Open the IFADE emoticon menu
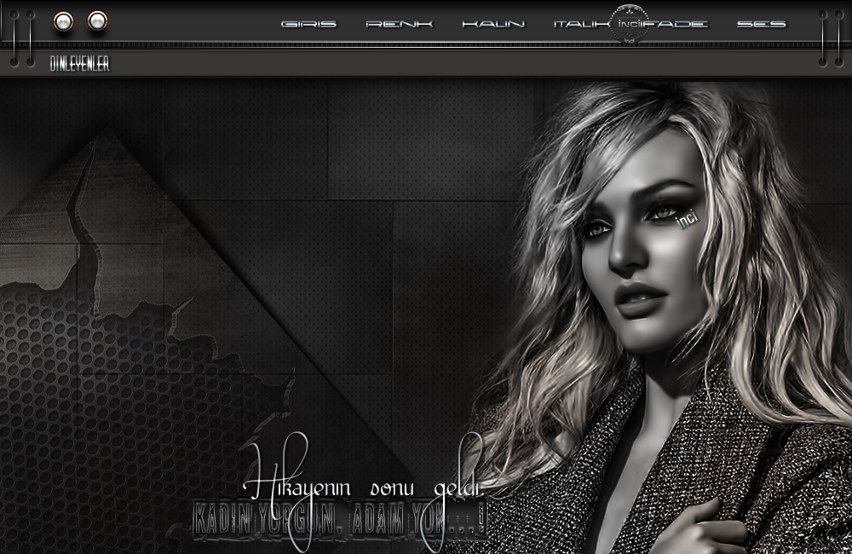 677,24
